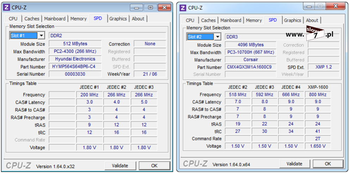Click the XMP-1600 column header
This screenshot has width=349, height=173.
click(318, 87)
